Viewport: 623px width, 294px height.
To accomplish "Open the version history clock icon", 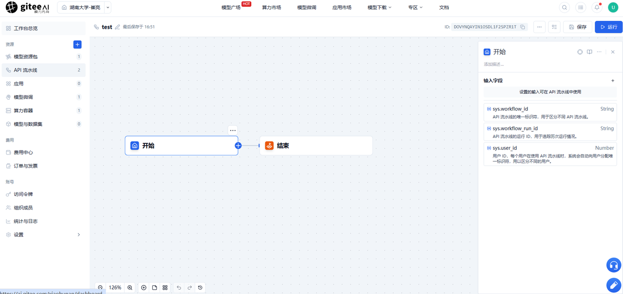I will click(200, 288).
